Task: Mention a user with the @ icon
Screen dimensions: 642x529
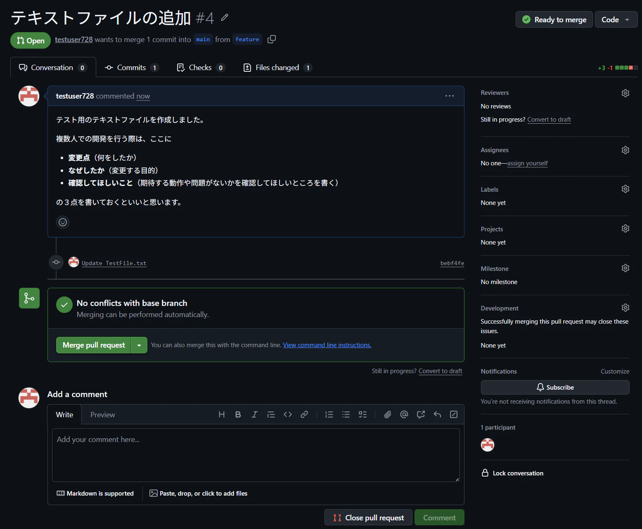Action: [404, 414]
